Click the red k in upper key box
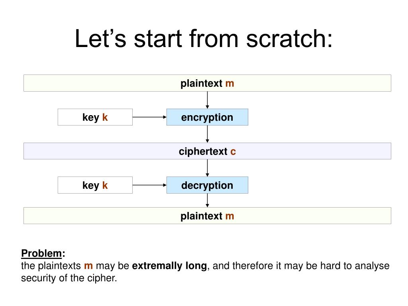The image size is (408, 306). [105, 117]
